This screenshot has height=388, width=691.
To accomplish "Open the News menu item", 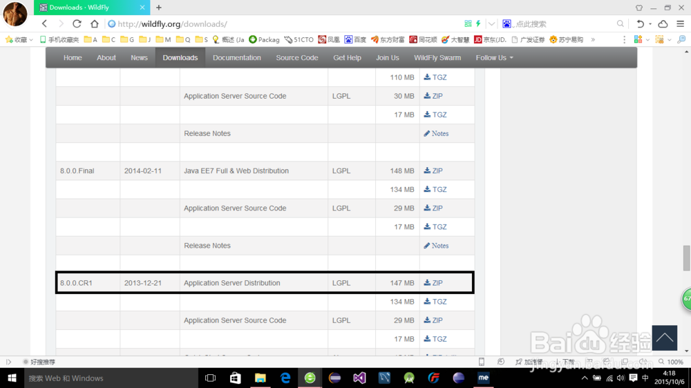I will (x=140, y=58).
